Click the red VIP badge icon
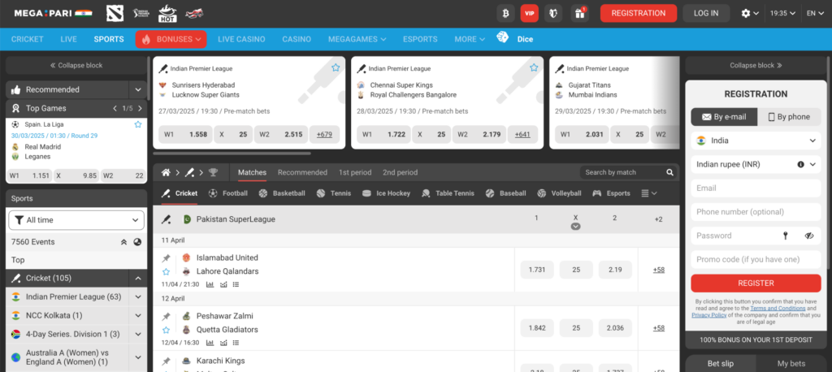The image size is (832, 372). [x=530, y=13]
